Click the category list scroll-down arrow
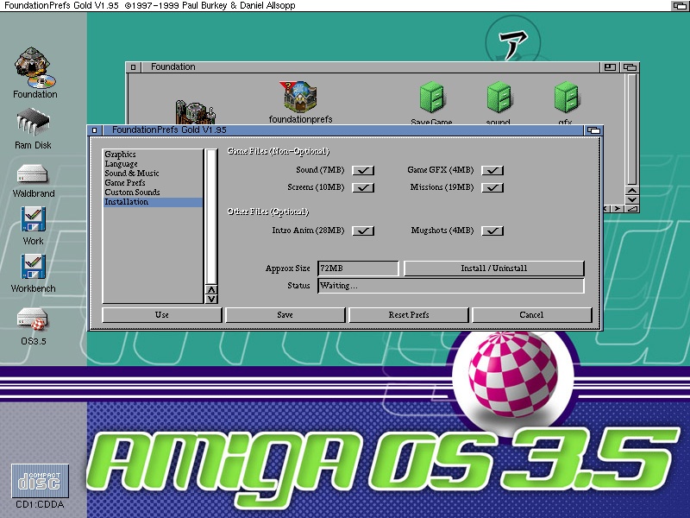The height and width of the screenshot is (518, 690). [211, 299]
